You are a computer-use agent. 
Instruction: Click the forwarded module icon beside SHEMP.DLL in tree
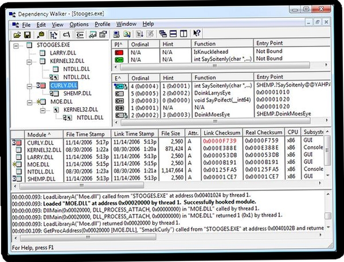[x=54, y=93]
